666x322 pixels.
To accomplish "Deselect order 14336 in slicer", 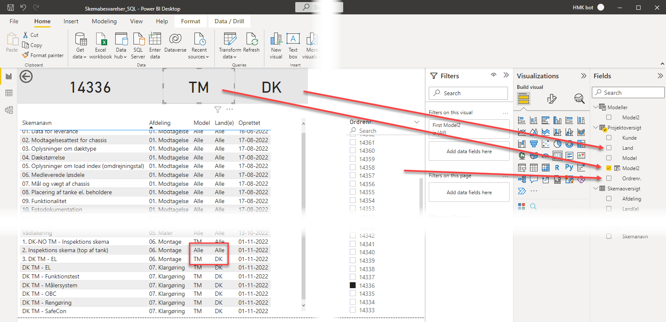I will (x=352, y=286).
